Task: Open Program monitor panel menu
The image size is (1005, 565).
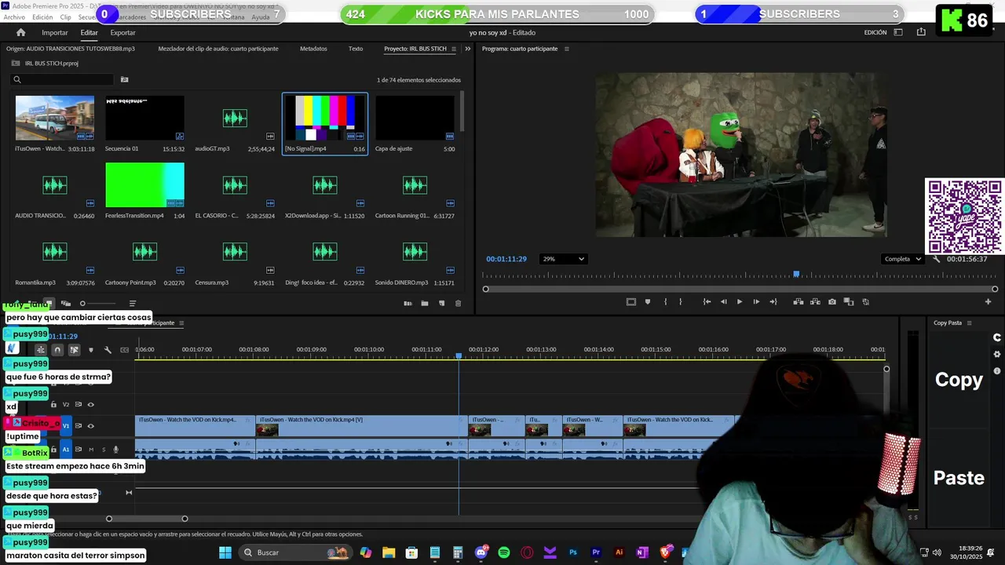Action: click(x=566, y=49)
